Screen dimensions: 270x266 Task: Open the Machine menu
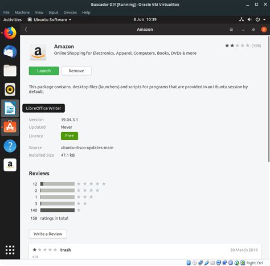click(22, 13)
